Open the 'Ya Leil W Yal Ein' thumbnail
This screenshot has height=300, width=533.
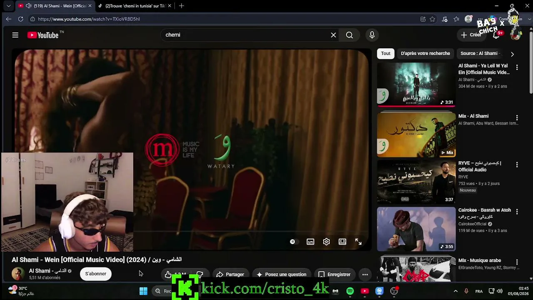(x=416, y=85)
